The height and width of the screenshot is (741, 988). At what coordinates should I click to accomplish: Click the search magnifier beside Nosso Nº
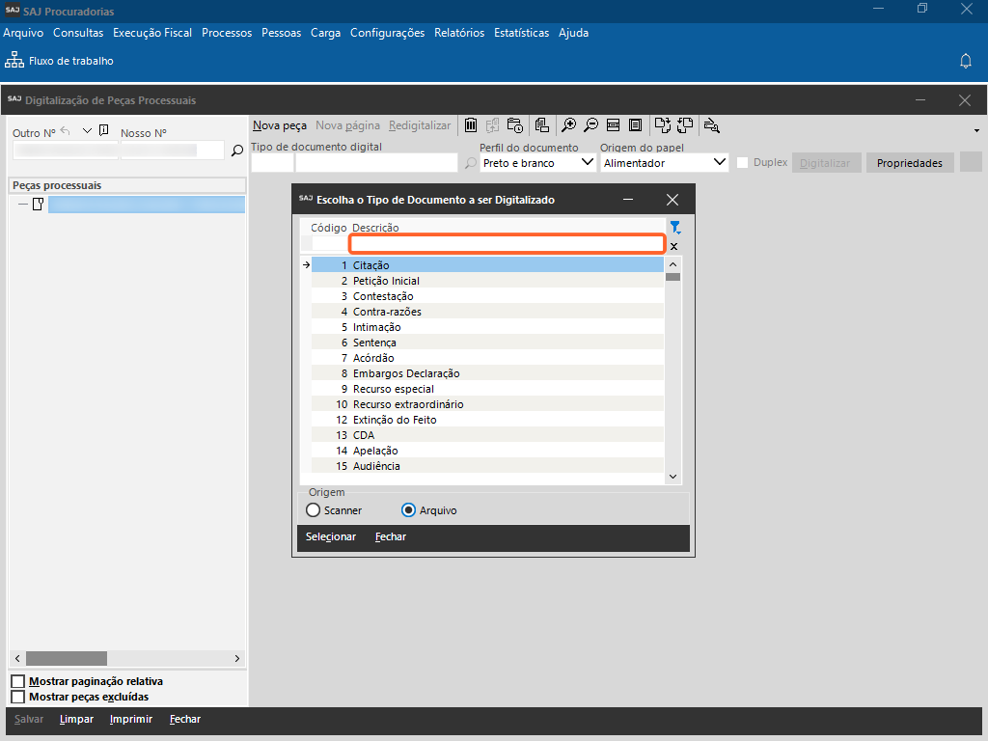236,151
